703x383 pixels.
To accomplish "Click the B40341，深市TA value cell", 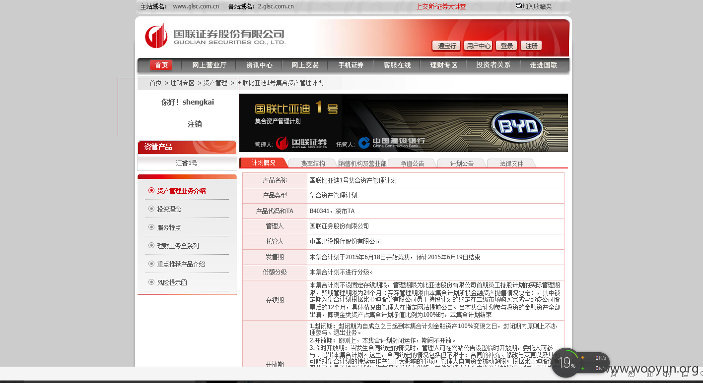I will 435,211.
